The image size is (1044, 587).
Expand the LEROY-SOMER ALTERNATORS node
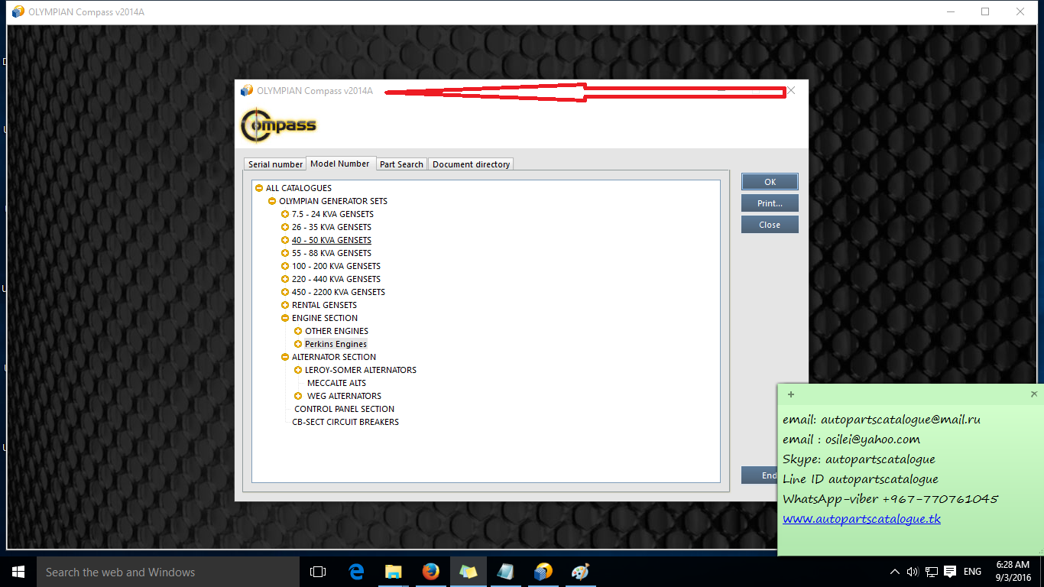tap(298, 370)
